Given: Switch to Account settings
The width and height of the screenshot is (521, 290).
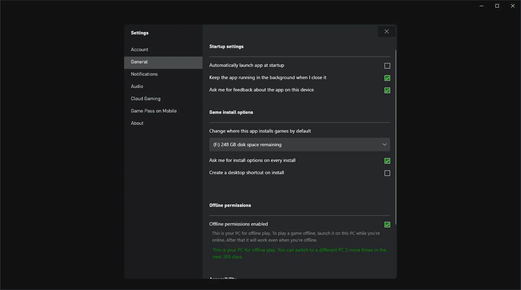Looking at the screenshot, I should pos(139,49).
